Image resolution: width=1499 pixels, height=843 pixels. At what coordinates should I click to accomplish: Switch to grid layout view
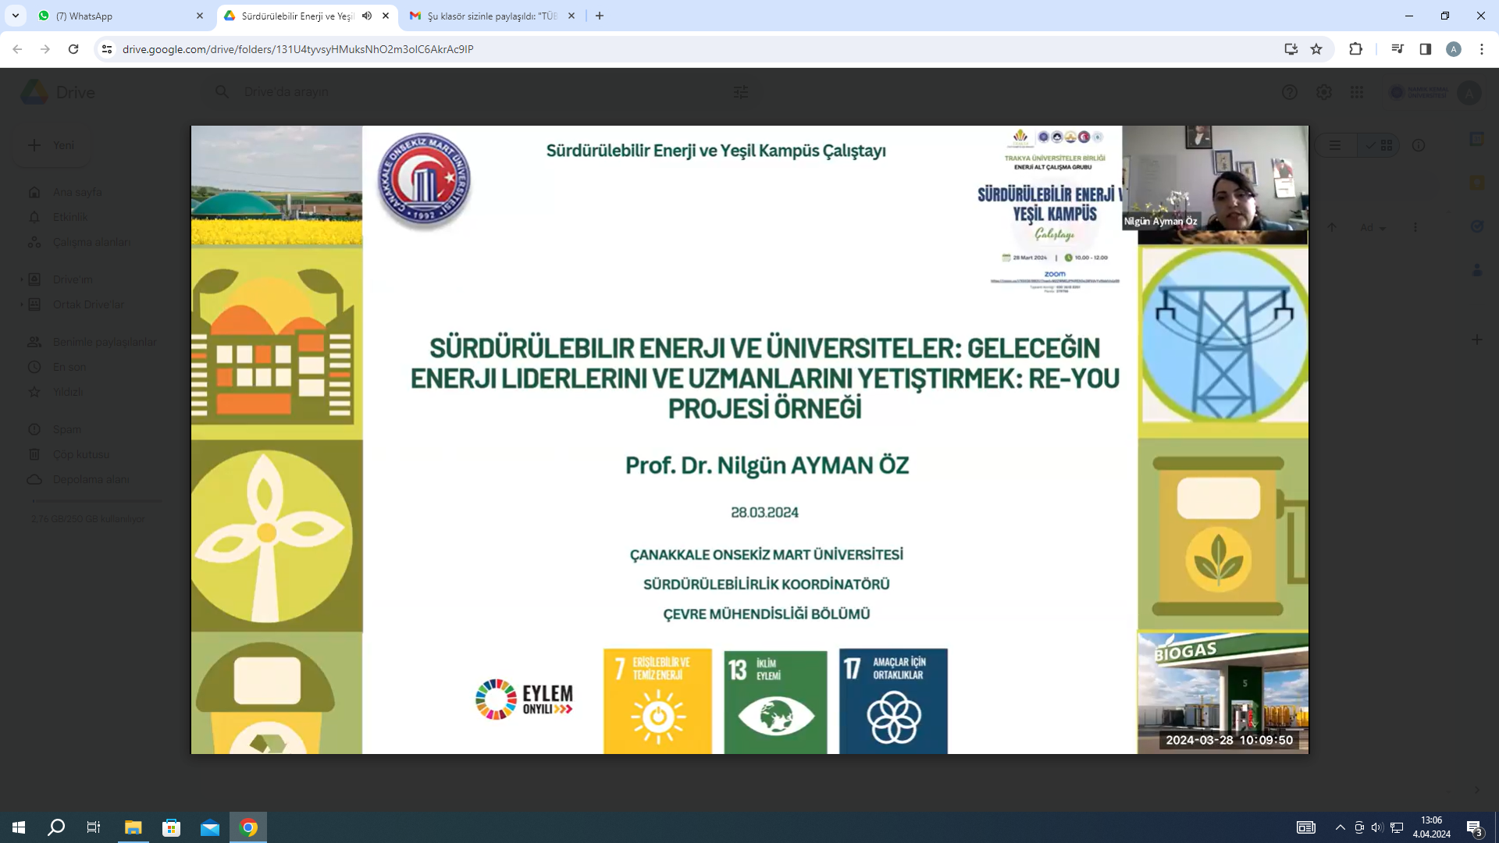point(1380,145)
